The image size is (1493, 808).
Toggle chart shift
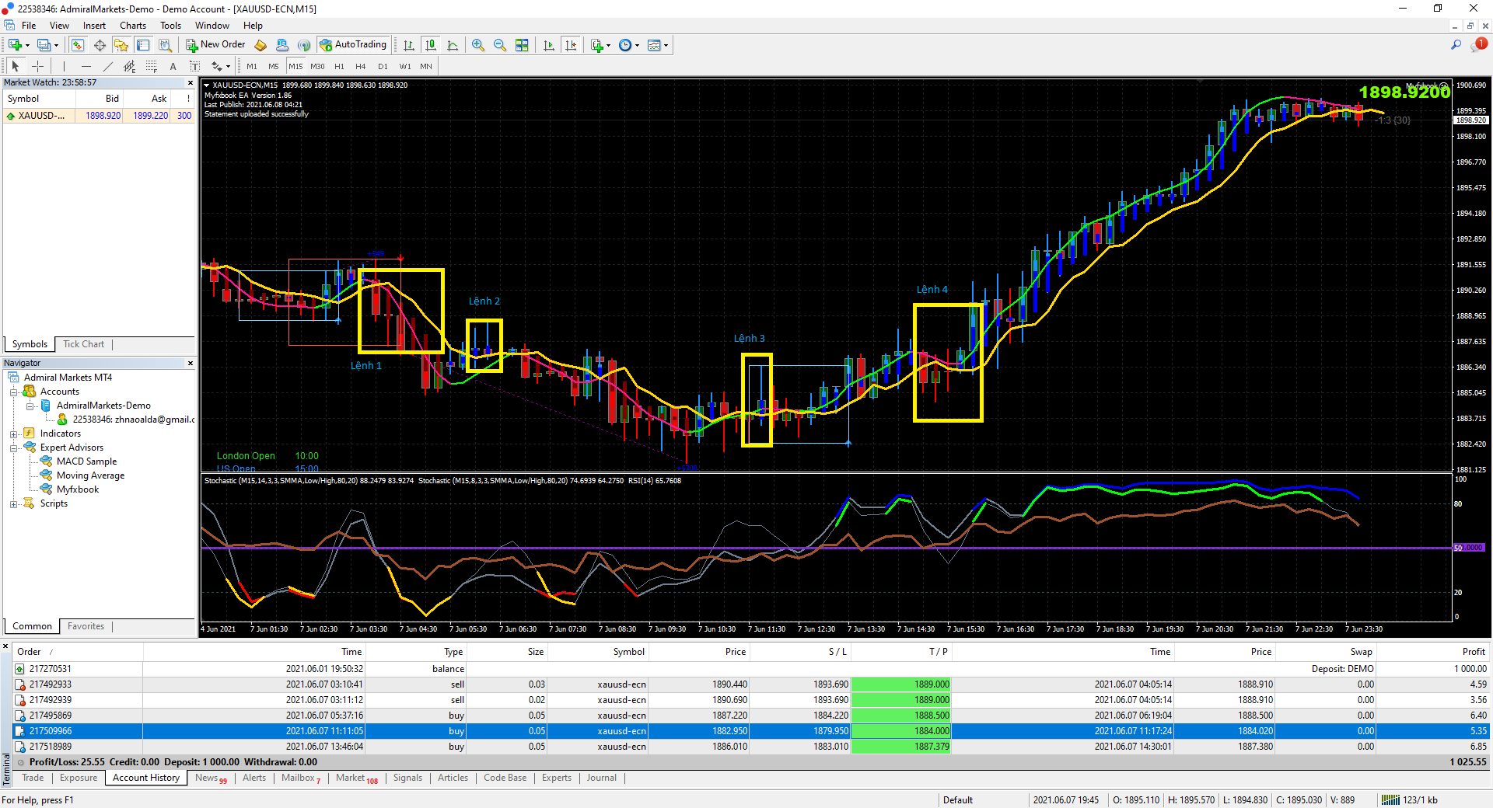[x=571, y=45]
